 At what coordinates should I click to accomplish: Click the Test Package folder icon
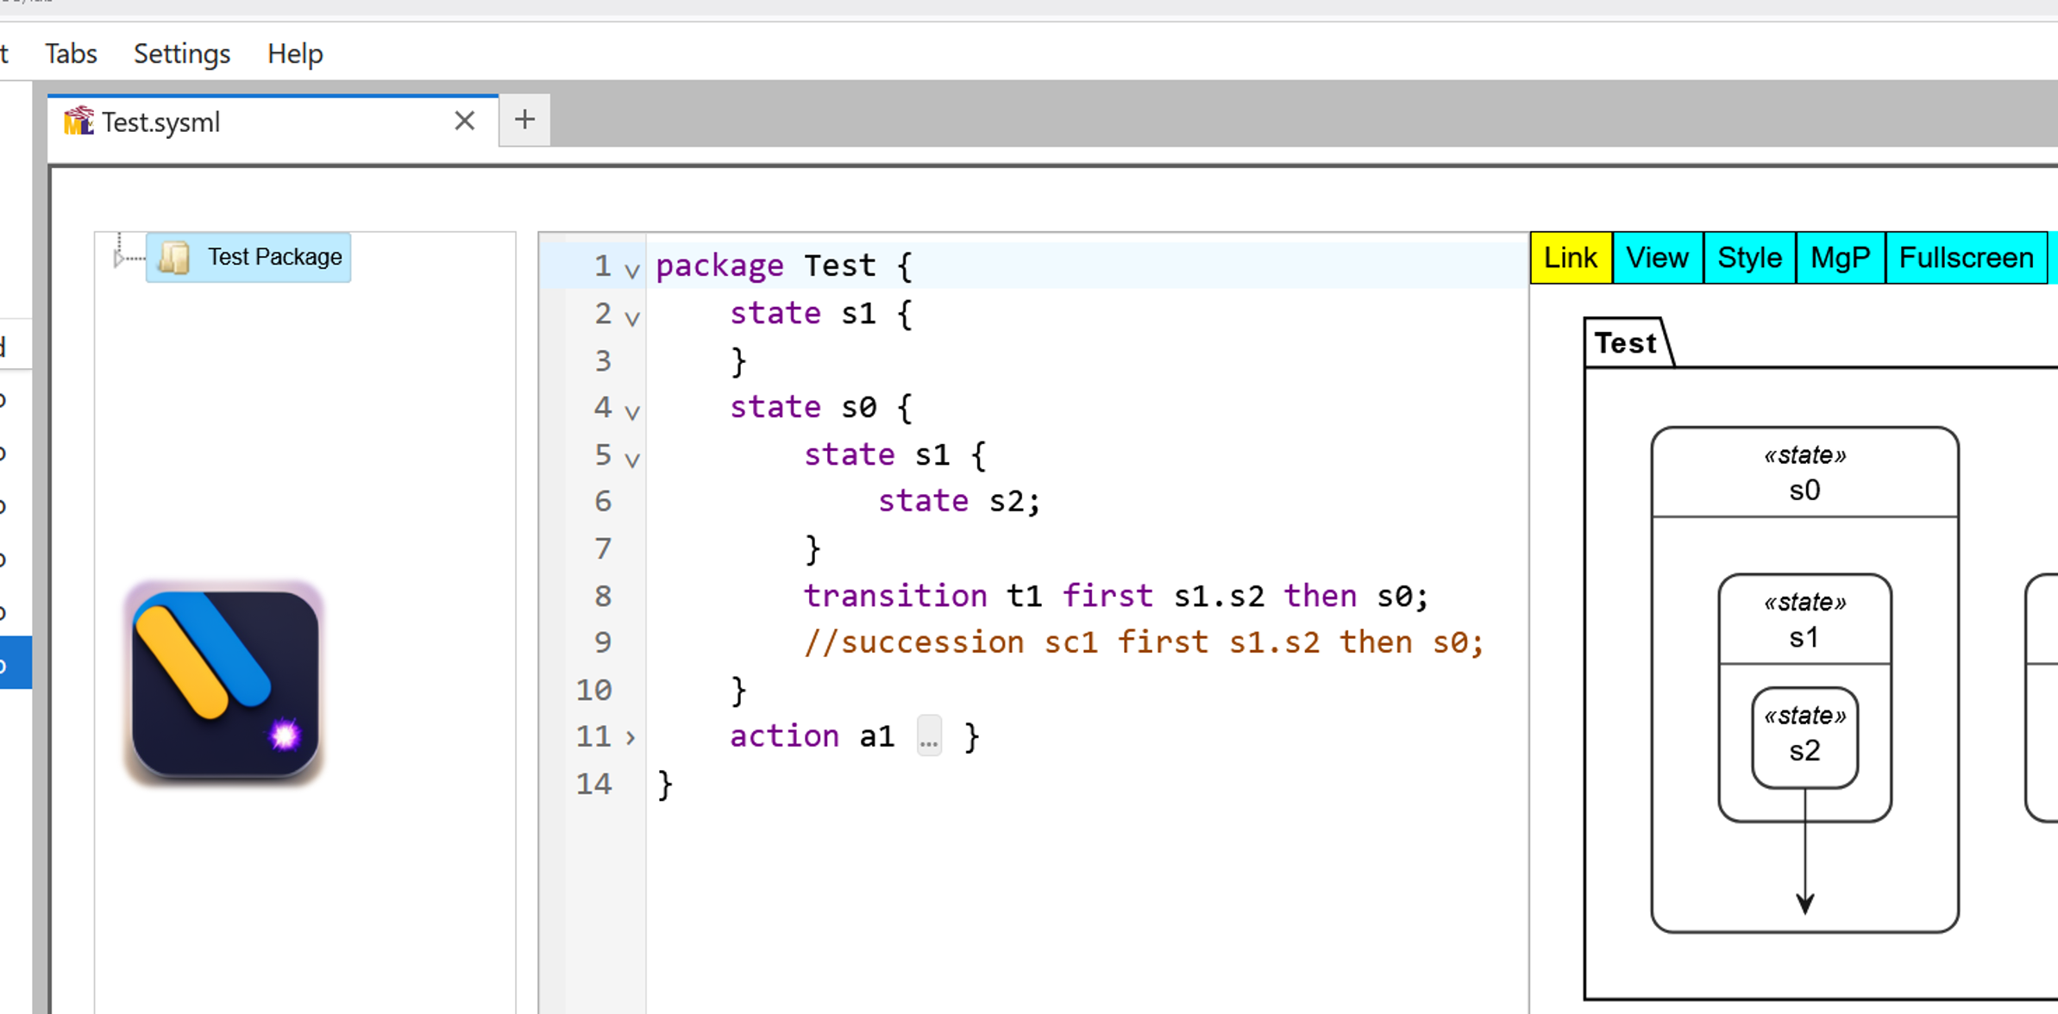point(175,257)
